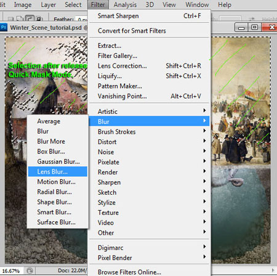Viewport: 277px width, 276px height.
Task: Click the Photoshop document icon
Action: (4, 27)
